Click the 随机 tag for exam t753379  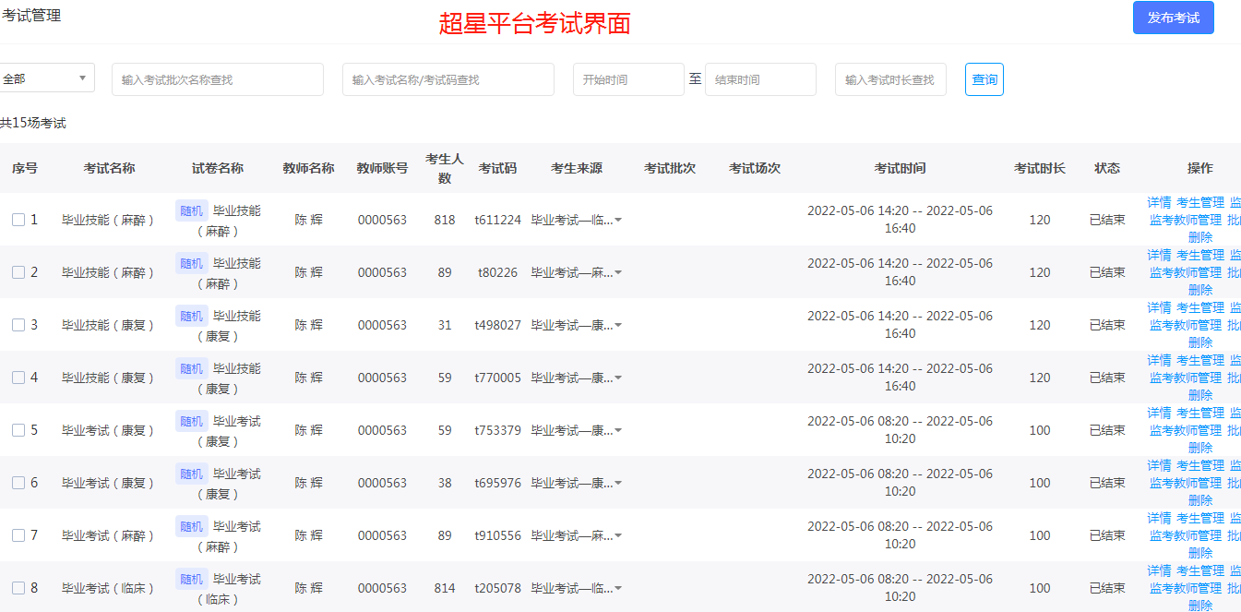tap(192, 421)
